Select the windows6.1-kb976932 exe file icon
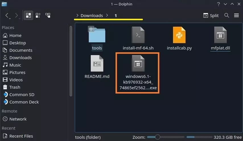The height and width of the screenshot is (141, 243). click(138, 63)
